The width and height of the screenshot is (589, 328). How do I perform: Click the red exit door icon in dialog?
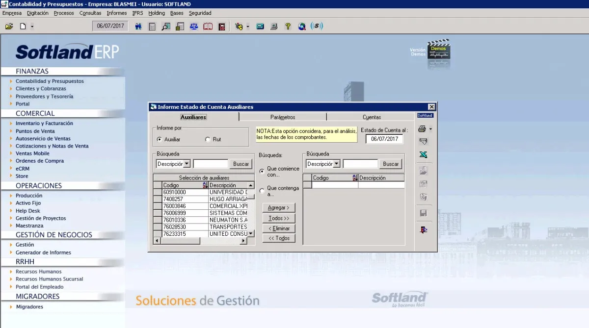[424, 229]
